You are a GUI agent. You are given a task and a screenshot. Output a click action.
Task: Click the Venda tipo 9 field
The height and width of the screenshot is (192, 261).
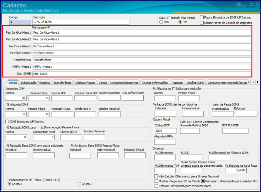(85, 114)
